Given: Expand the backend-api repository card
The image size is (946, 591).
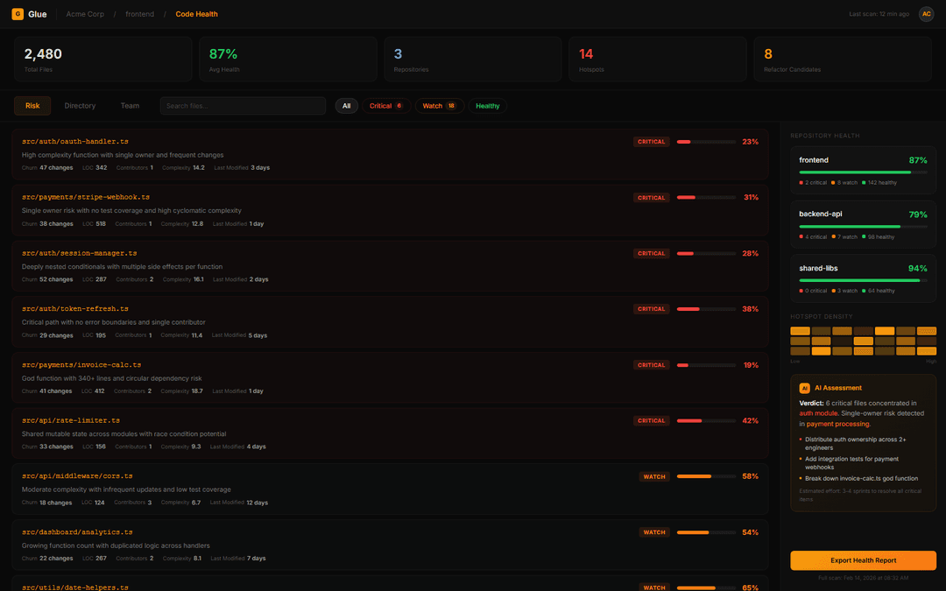Looking at the screenshot, I should click(x=863, y=223).
